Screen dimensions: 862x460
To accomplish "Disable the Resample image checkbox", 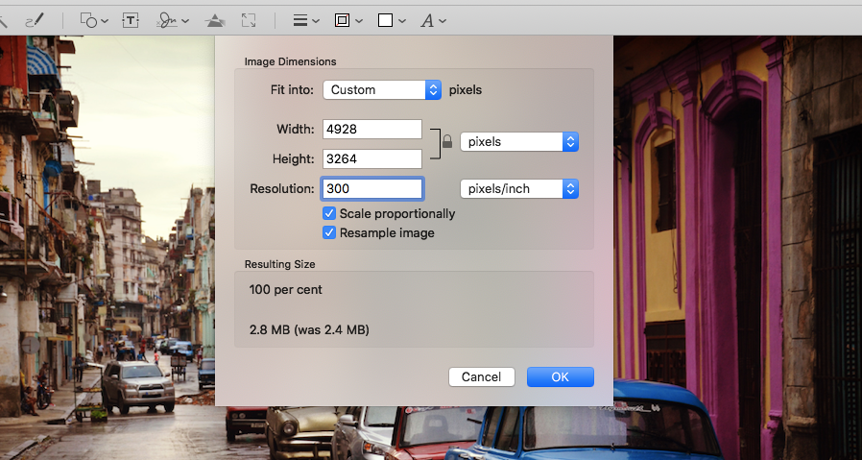I will pos(329,232).
